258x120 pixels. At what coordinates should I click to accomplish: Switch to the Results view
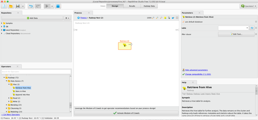132,6
